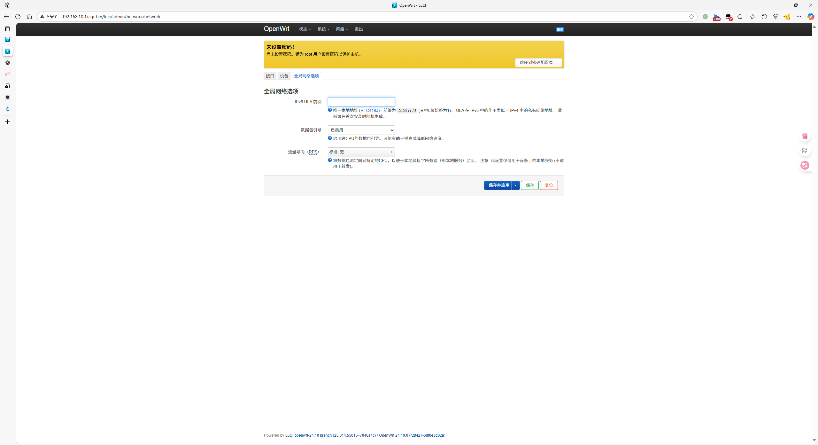Open the browser home page icon
Image resolution: width=818 pixels, height=445 pixels.
(x=29, y=17)
